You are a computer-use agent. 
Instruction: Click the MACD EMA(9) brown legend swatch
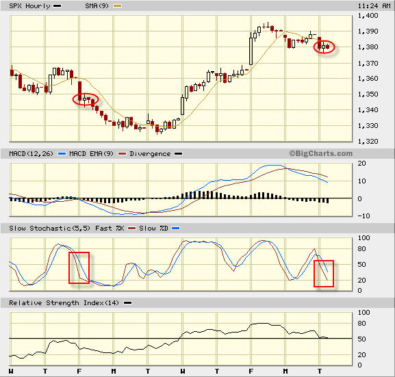pyautogui.click(x=122, y=154)
